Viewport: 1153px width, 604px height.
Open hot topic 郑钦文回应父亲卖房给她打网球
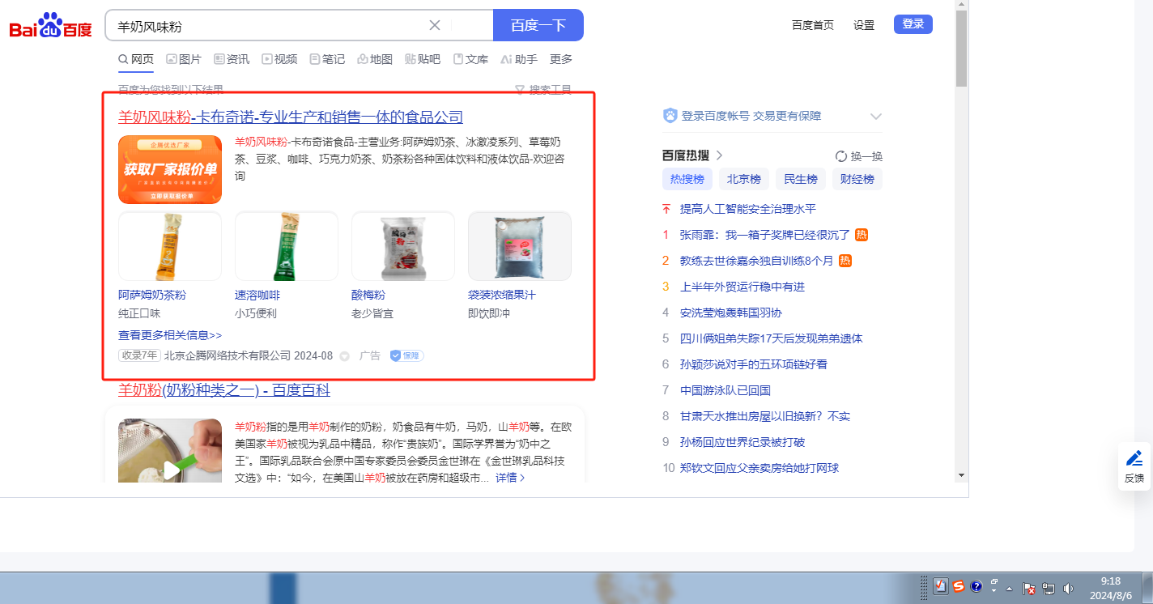(759, 468)
